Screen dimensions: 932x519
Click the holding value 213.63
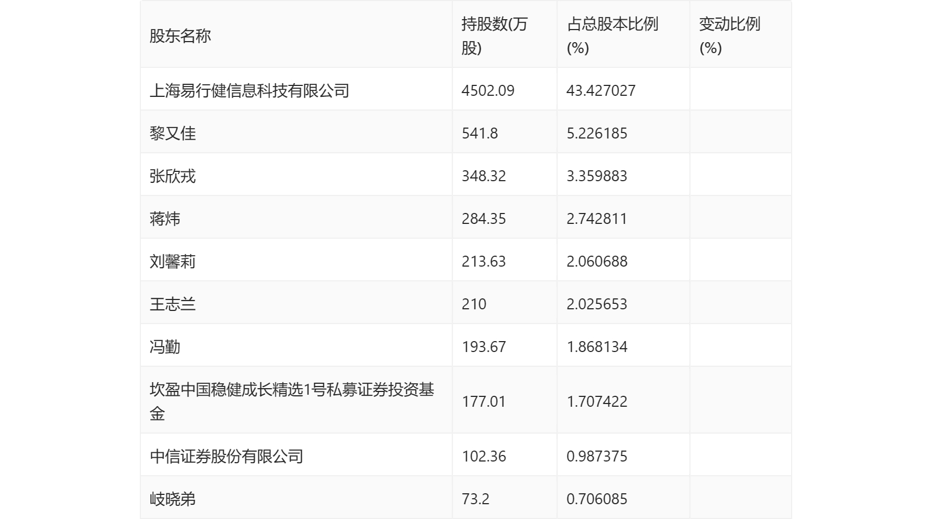click(484, 261)
